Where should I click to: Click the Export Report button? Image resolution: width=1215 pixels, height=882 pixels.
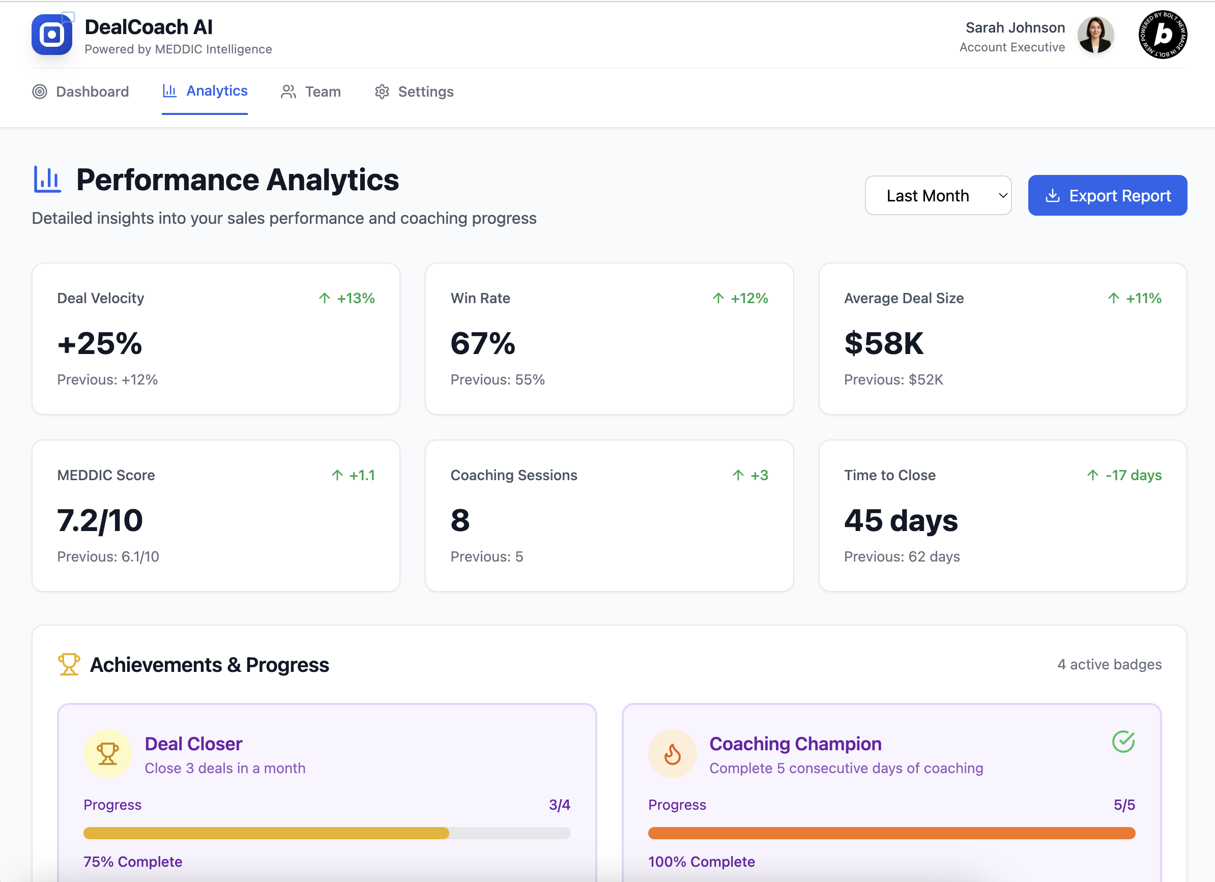click(x=1107, y=195)
